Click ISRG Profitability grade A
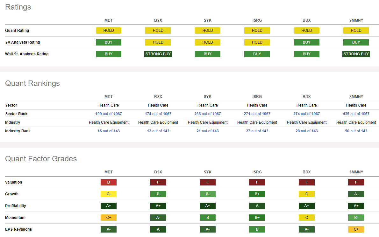Screen dimensions: 379x237 tap(257, 206)
